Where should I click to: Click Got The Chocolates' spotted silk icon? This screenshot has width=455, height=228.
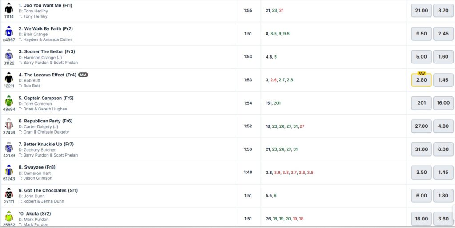point(9,193)
